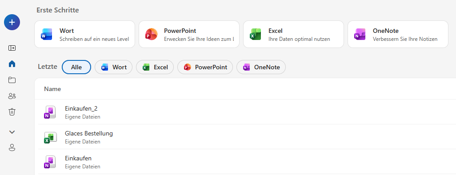Click the blue plus create button
The height and width of the screenshot is (175, 456).
[x=12, y=22]
